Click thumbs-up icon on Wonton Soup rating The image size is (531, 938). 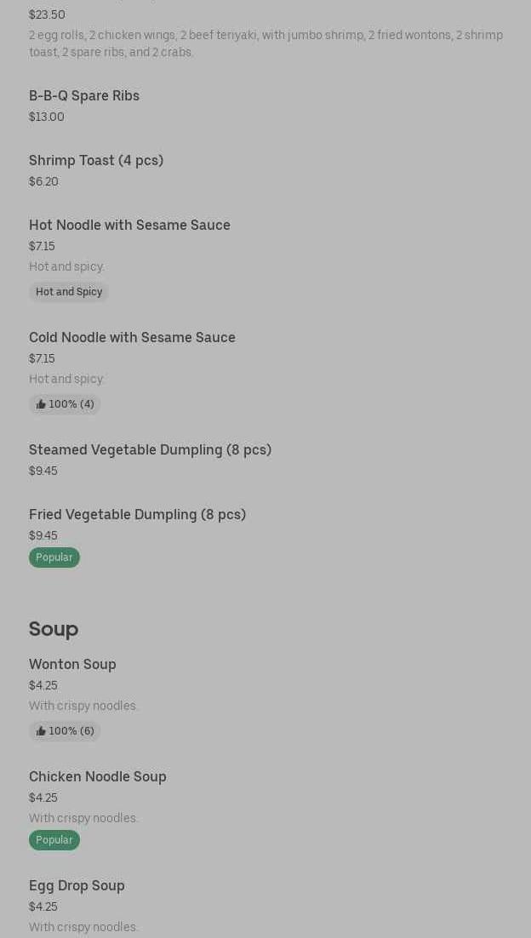[41, 731]
